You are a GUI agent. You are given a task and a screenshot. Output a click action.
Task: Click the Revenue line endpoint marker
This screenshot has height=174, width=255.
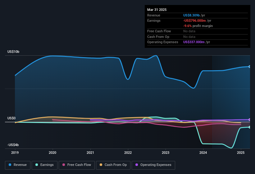(250, 67)
